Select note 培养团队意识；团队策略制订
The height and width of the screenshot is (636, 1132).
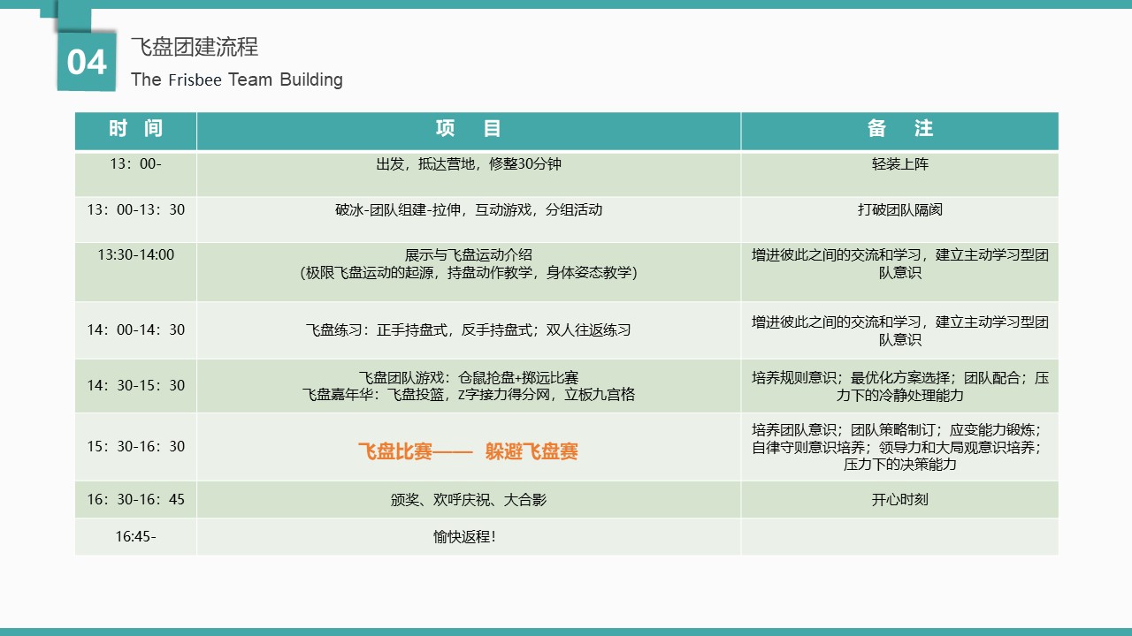click(900, 447)
